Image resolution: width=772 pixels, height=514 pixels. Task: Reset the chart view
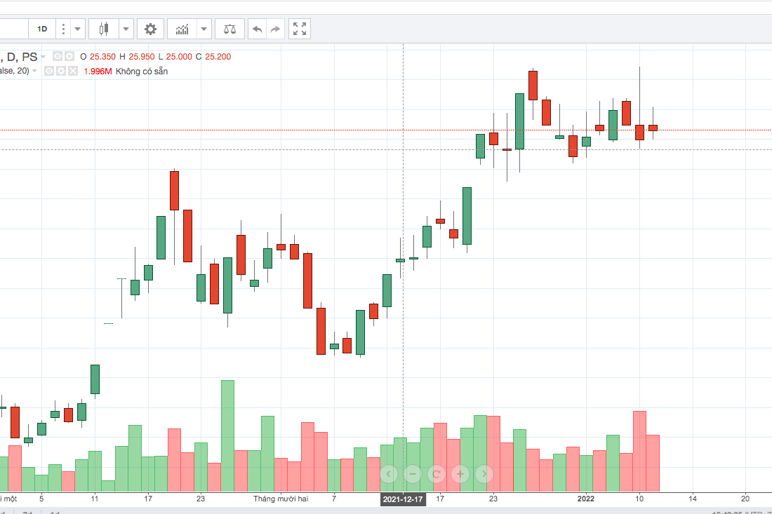tap(436, 474)
